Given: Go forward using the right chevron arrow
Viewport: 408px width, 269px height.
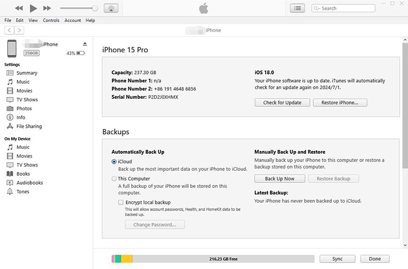Looking at the screenshot, I should coord(20,30).
